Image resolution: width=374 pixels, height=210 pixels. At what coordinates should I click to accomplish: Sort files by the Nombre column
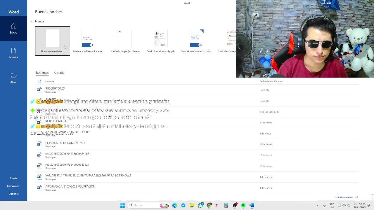point(50,81)
